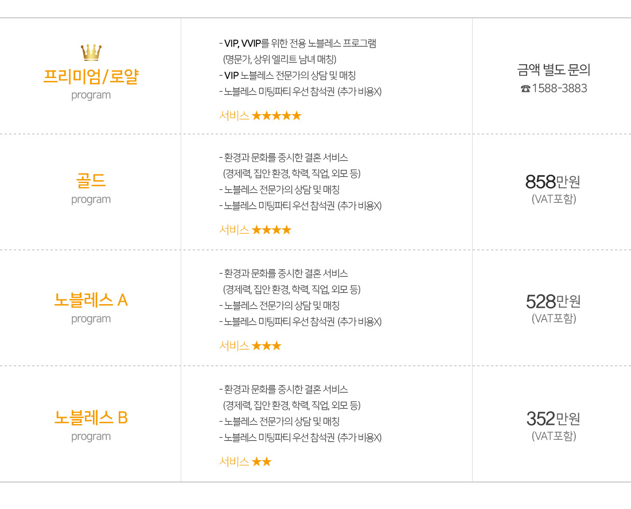Open the 노블레스 B program heading
The image size is (631, 509).
pyautogui.click(x=91, y=418)
